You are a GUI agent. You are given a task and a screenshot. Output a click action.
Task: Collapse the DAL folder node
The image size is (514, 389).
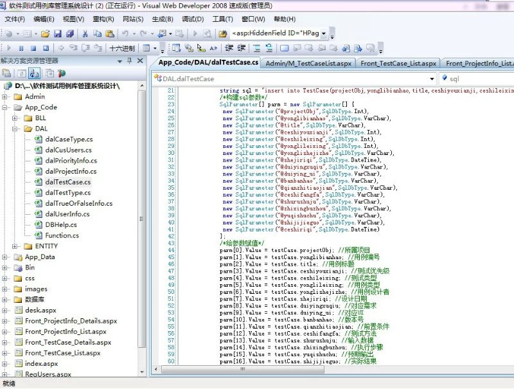14,129
